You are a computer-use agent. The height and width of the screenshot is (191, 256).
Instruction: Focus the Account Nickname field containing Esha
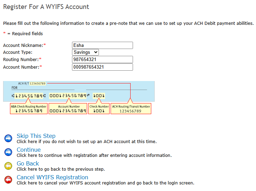[102, 46]
